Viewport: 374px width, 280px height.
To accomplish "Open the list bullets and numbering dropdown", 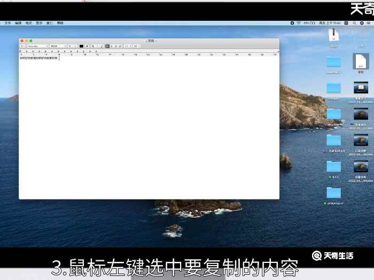I will coord(137,46).
